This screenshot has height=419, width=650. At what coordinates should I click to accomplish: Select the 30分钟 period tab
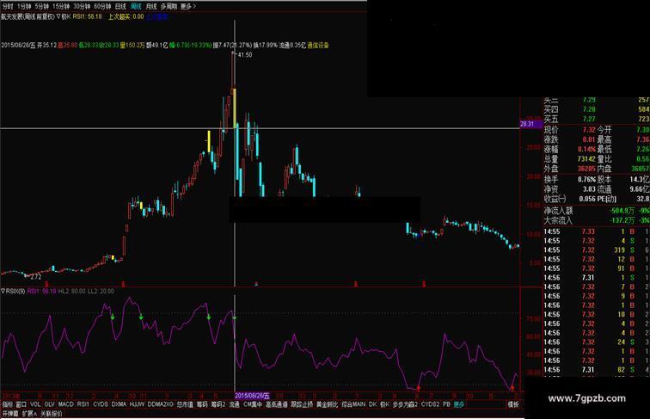[82, 6]
